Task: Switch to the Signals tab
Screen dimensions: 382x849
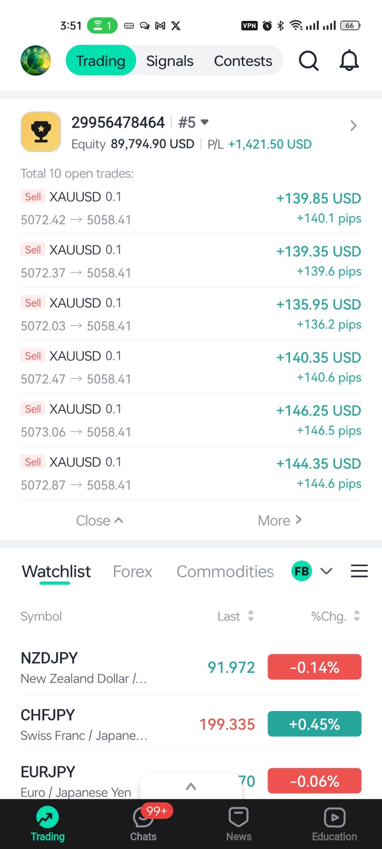Action: click(170, 61)
